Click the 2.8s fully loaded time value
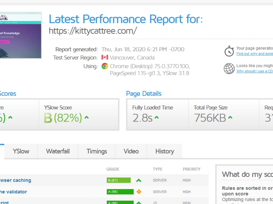The image size is (273, 204). coord(143,118)
